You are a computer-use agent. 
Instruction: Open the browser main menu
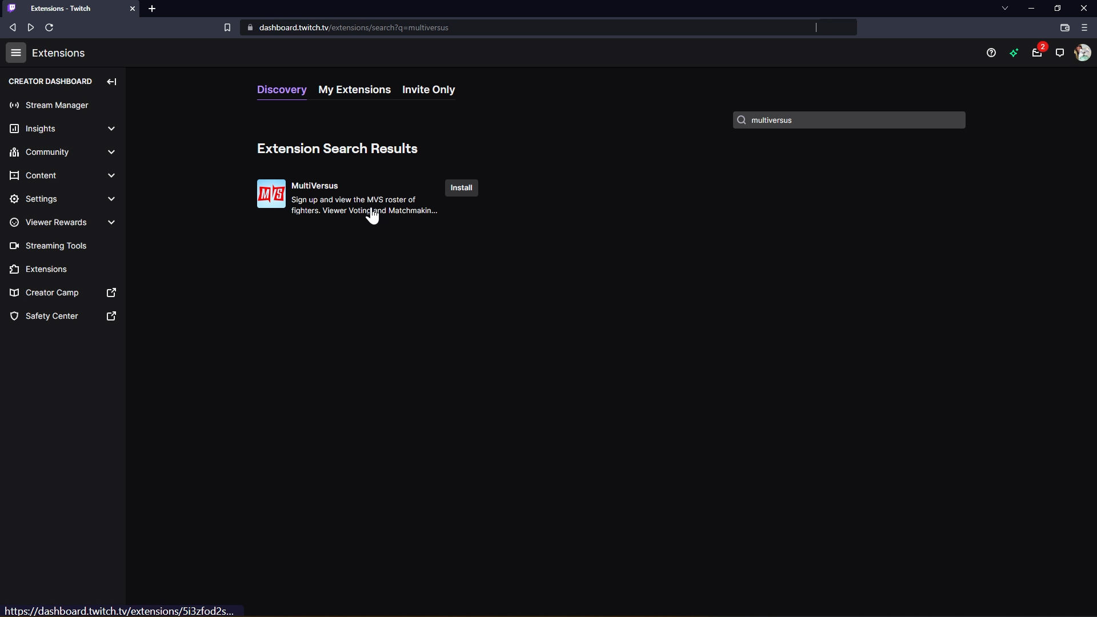tap(1084, 27)
